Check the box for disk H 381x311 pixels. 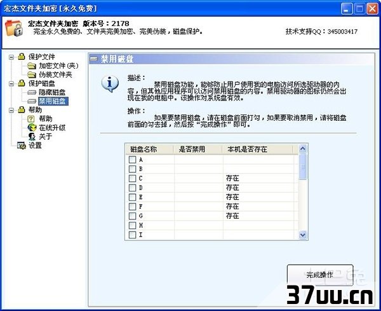tap(133, 225)
